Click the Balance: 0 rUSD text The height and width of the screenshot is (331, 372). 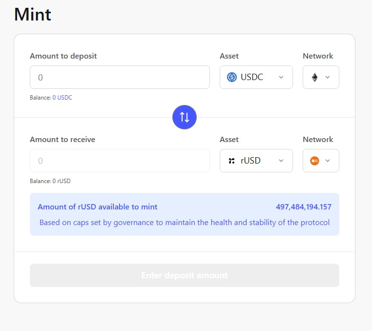[x=50, y=181]
